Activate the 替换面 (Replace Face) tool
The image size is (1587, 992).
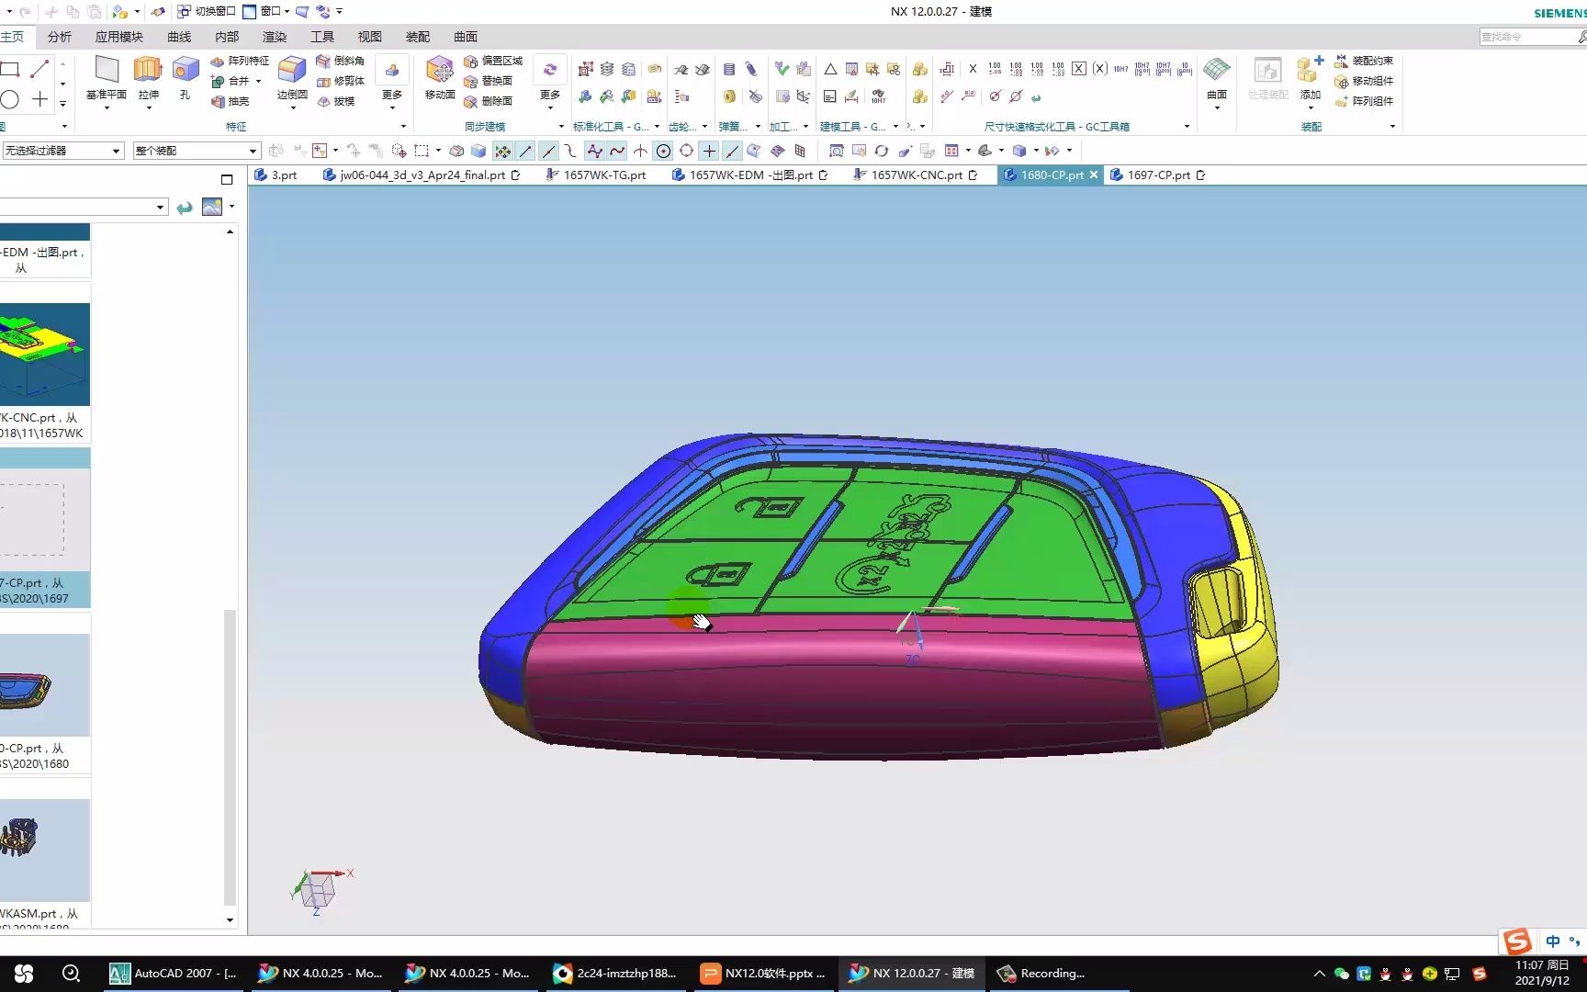pos(494,81)
